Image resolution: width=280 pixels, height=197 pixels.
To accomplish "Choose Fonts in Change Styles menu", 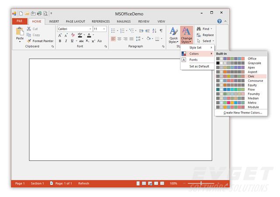I will pyautogui.click(x=197, y=60).
